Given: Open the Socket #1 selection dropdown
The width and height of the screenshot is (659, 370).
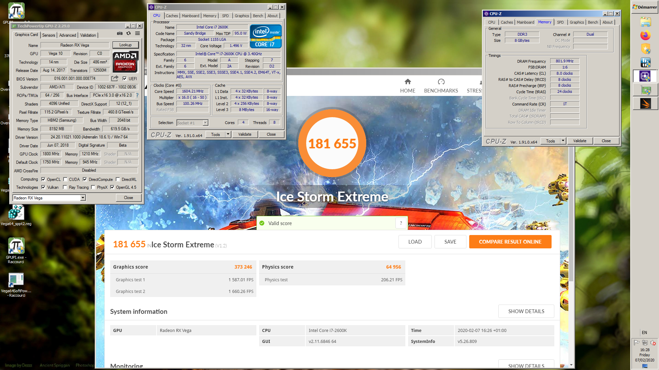Looking at the screenshot, I should click(205, 123).
